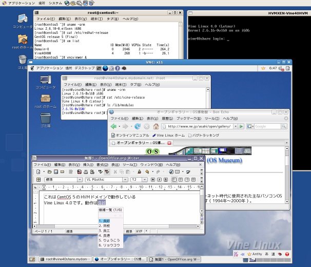Open オンラインマニュアル bookmark link
Viewport: 311px width, 267px height.
point(130,135)
